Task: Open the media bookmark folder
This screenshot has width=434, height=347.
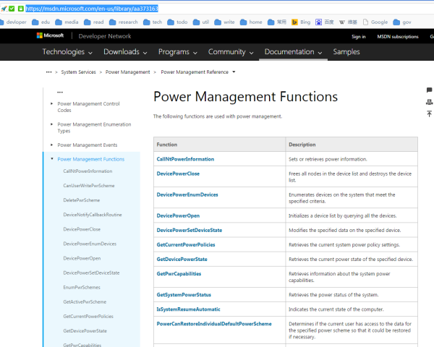Action: [x=67, y=22]
